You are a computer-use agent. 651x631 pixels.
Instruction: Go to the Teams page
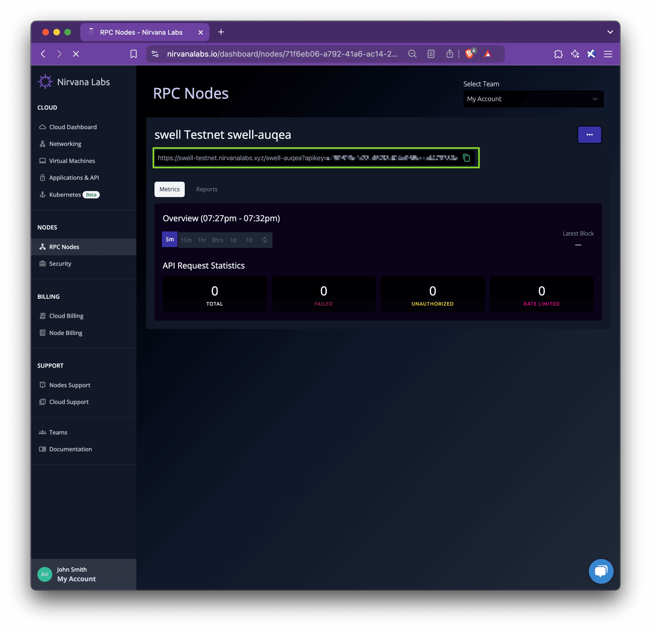(84, 432)
